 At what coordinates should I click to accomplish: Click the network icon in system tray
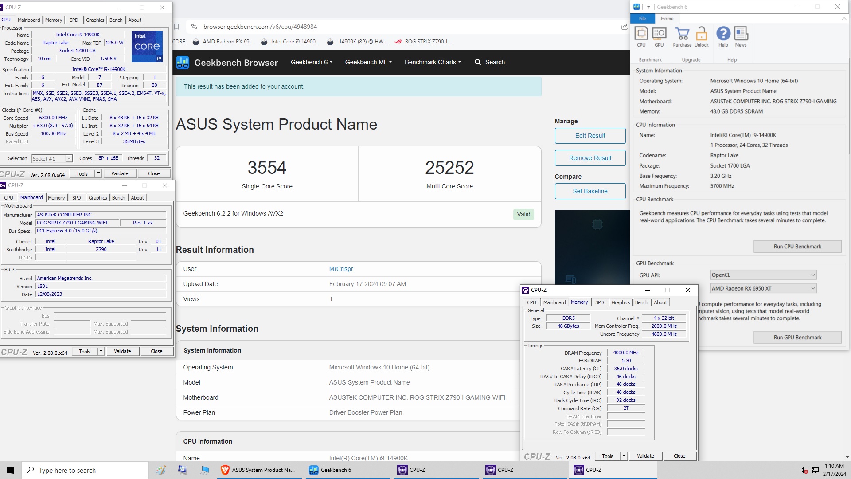click(x=815, y=471)
